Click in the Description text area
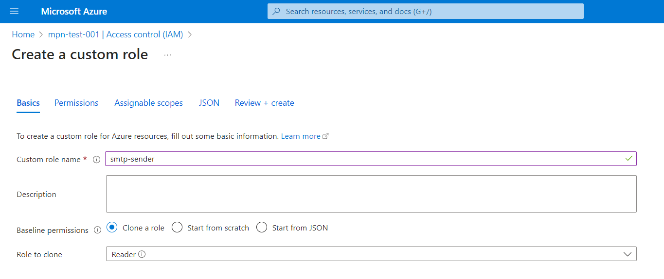 click(x=371, y=194)
